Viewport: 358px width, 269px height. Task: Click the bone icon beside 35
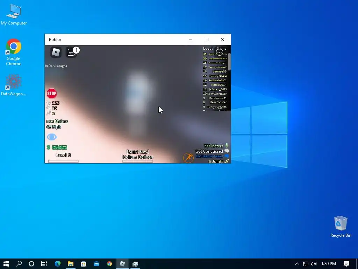pyautogui.click(x=48, y=108)
